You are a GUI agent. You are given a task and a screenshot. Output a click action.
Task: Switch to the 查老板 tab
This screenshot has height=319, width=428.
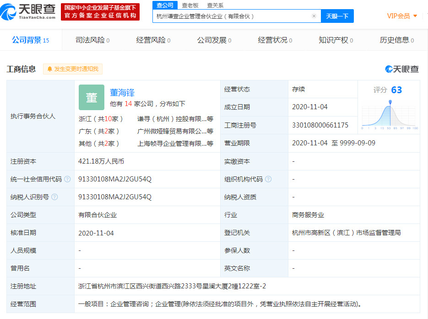(190, 5)
